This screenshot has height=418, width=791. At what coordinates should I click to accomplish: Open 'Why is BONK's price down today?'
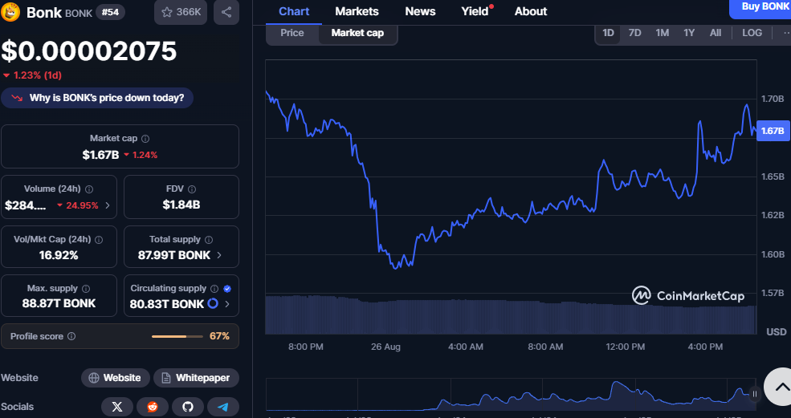(x=97, y=98)
